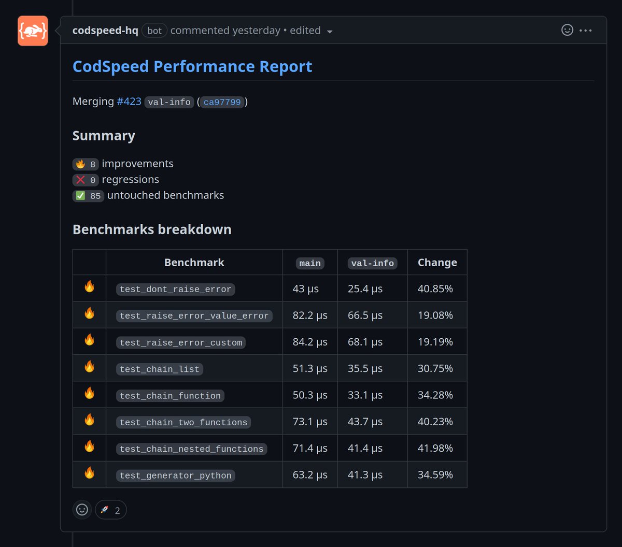Click the green check by 85 untouched benchmarks
Image resolution: width=622 pixels, height=547 pixels.
coord(80,196)
